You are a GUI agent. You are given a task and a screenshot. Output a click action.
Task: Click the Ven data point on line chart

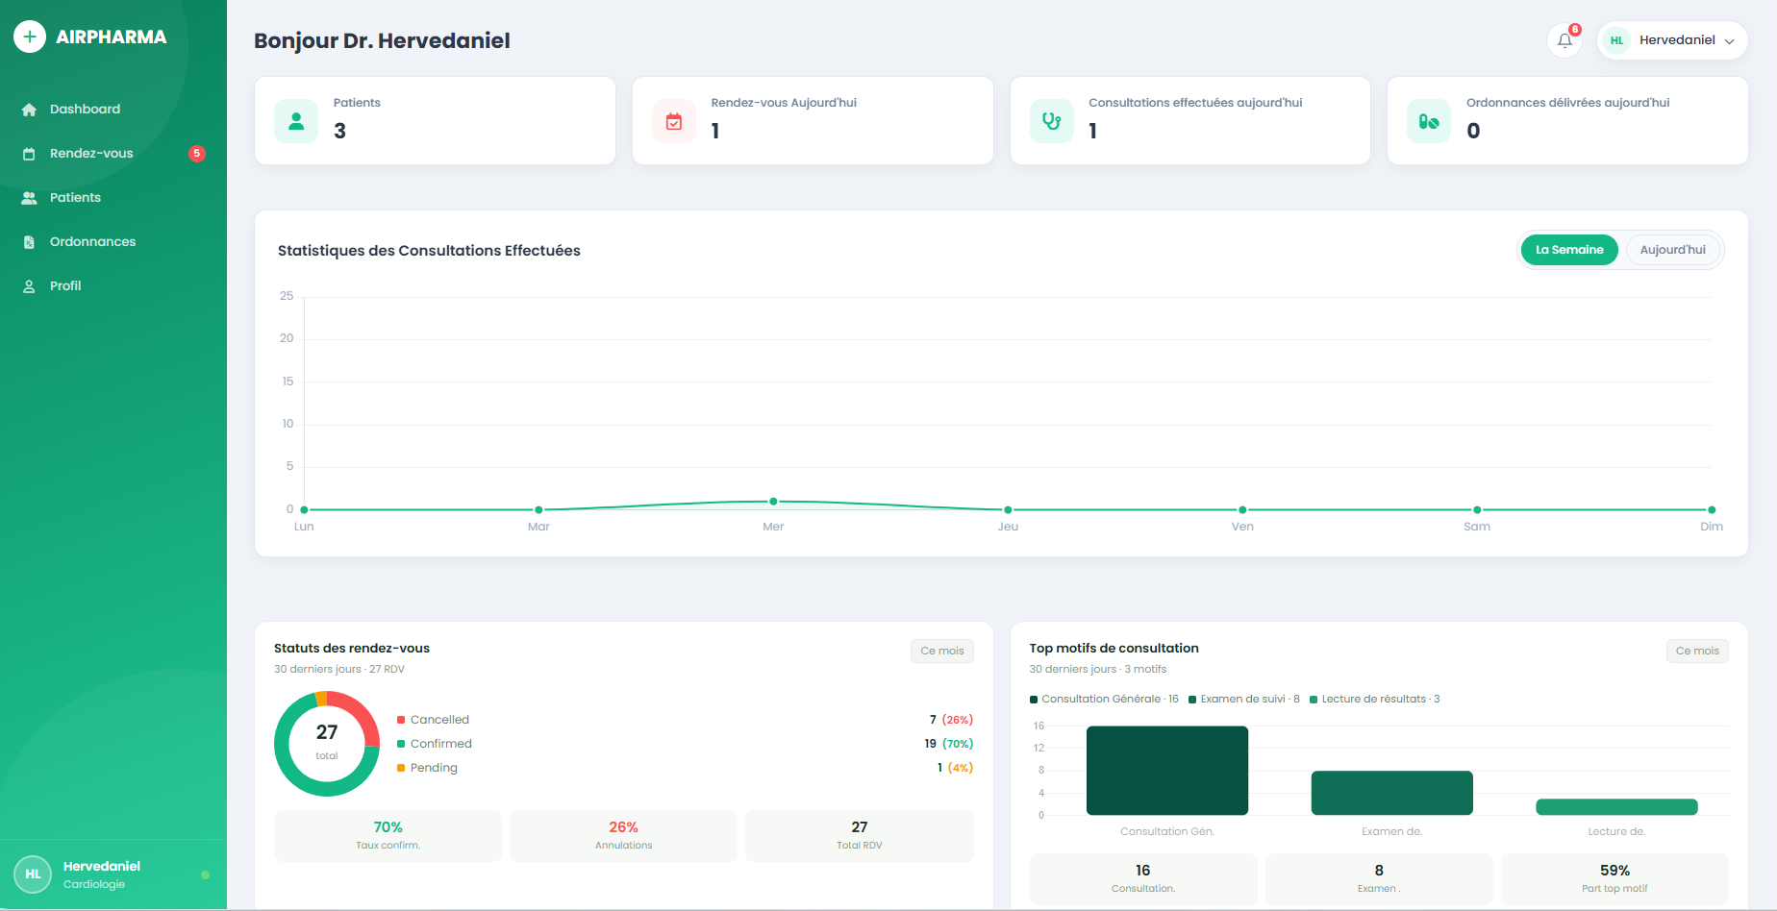(1242, 509)
